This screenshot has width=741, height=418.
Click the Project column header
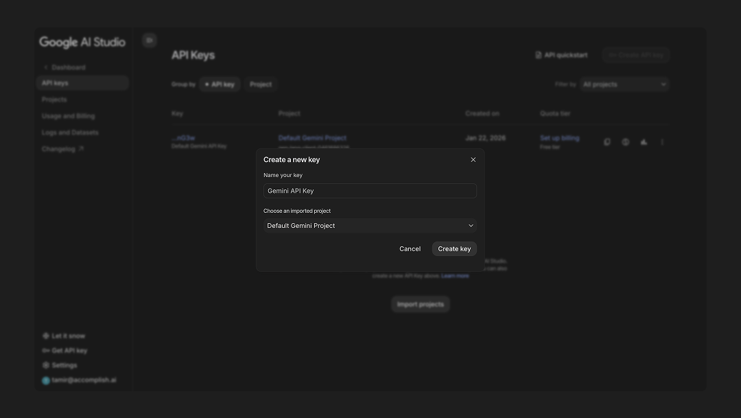(290, 113)
